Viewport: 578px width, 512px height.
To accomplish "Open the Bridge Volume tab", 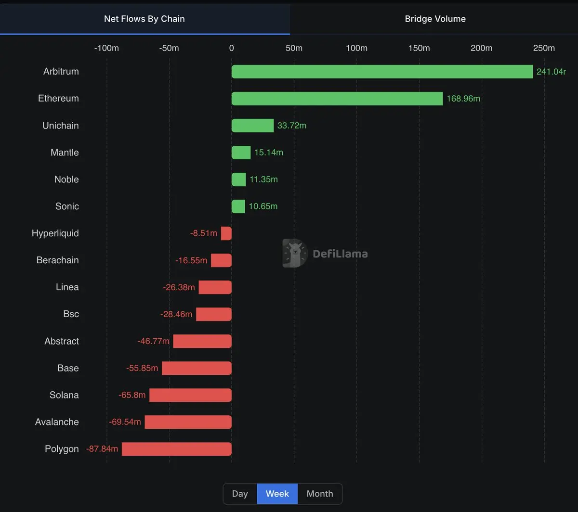I will pyautogui.click(x=435, y=19).
